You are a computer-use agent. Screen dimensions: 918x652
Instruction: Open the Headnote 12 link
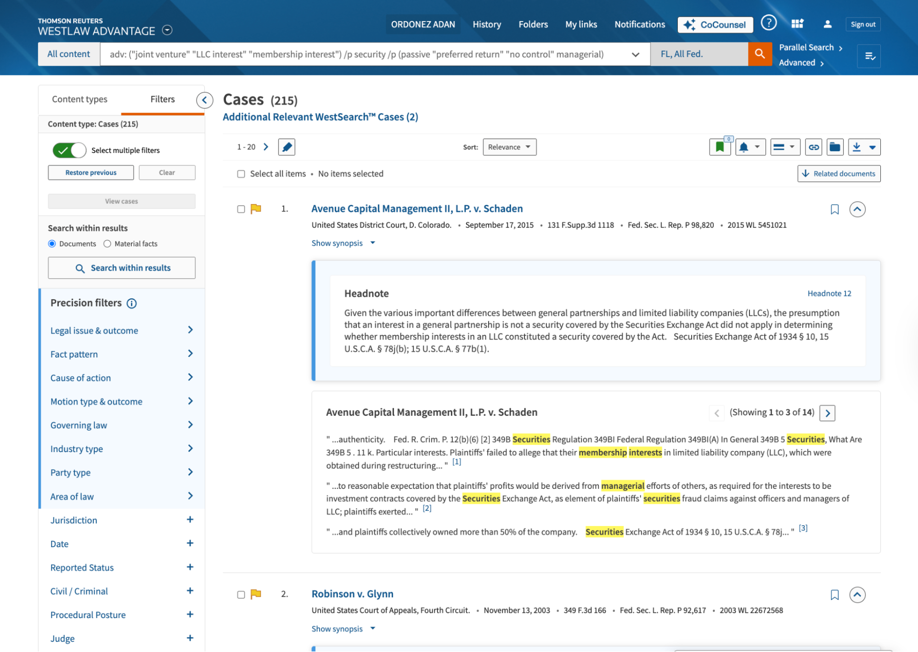coord(829,294)
